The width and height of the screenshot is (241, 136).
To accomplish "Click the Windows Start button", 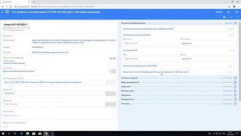I will [x=3, y=133].
